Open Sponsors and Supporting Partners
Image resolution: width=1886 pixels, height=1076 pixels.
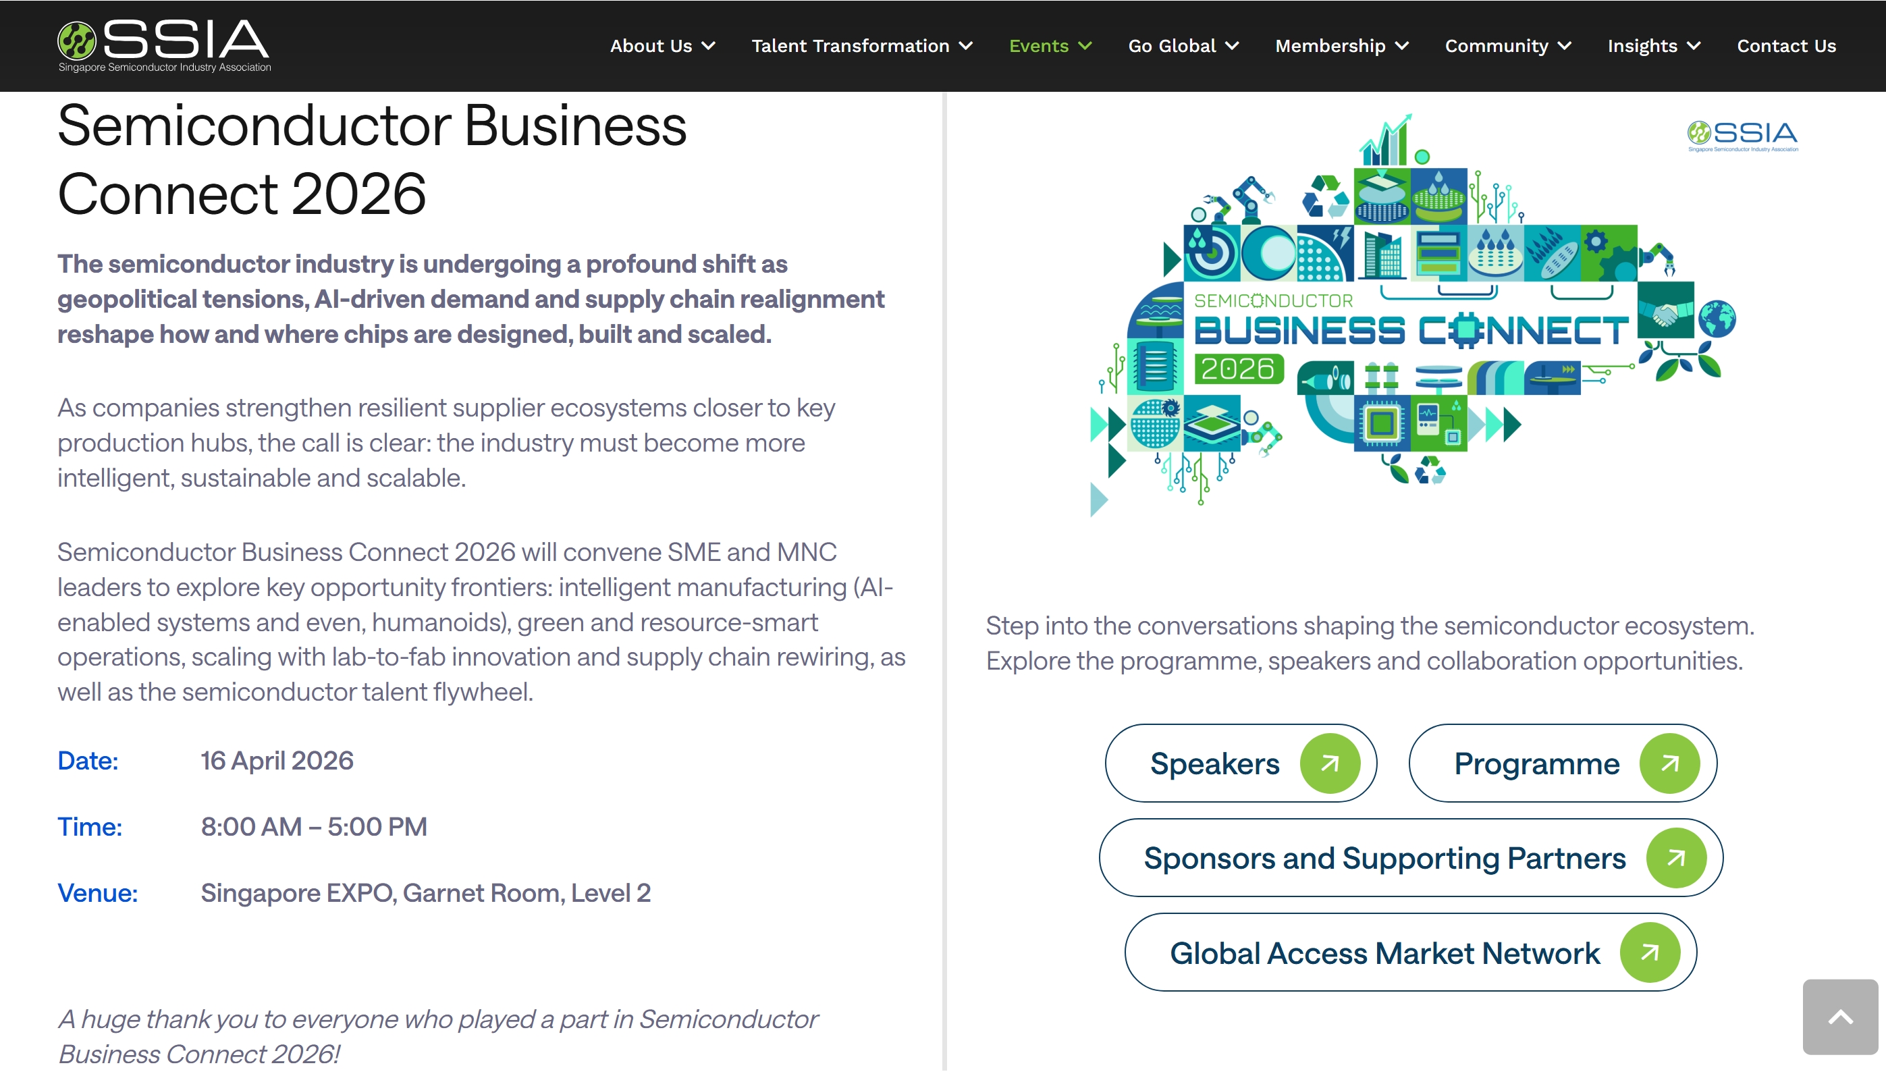click(1411, 858)
